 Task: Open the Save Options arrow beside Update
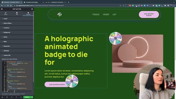coord(32,97)
